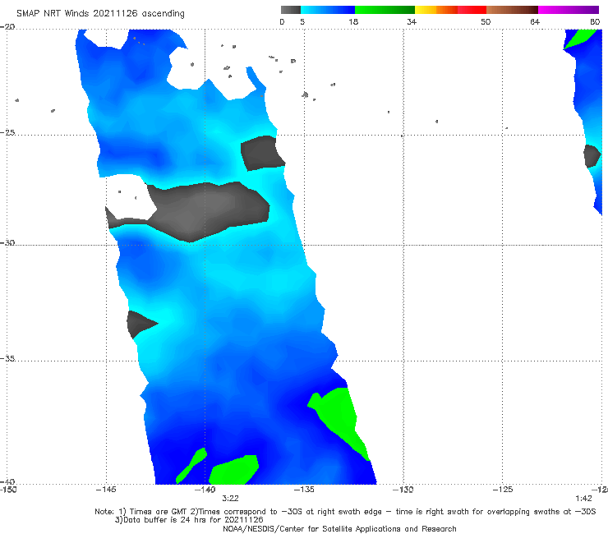Viewport: 608px width, 534px height.
Task: Click the green segment of the color bar
Action: coord(385,10)
